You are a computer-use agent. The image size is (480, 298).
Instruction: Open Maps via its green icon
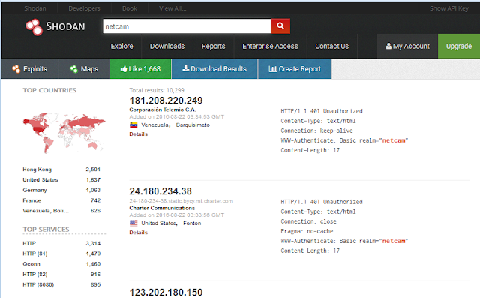click(73, 69)
